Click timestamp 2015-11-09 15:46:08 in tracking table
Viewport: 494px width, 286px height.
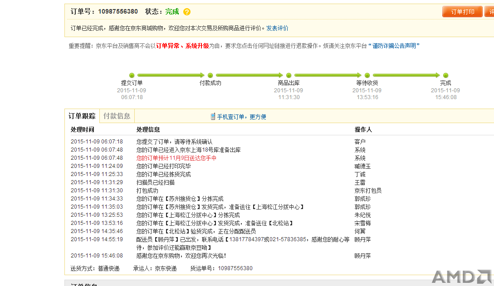coord(97,256)
